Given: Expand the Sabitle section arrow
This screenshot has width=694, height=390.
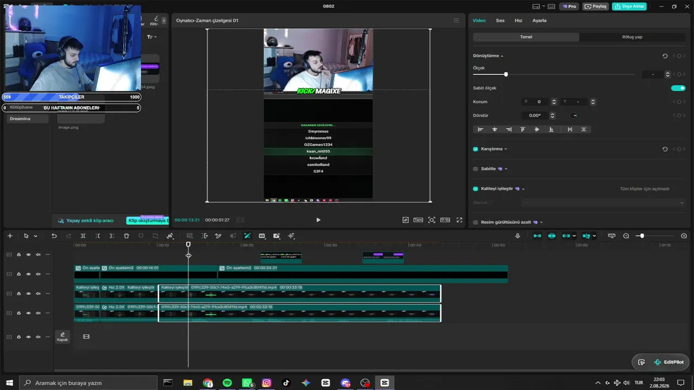Looking at the screenshot, I should click(506, 168).
